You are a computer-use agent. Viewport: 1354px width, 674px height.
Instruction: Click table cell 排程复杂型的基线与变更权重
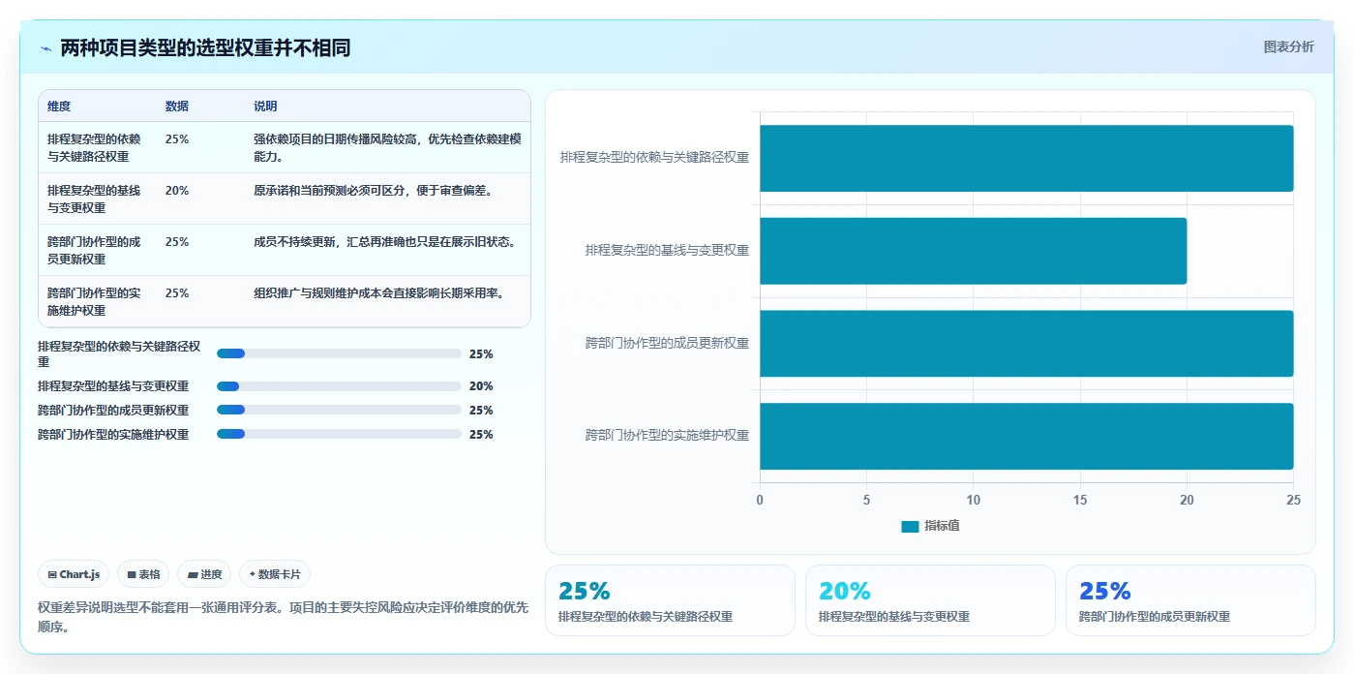pos(95,199)
